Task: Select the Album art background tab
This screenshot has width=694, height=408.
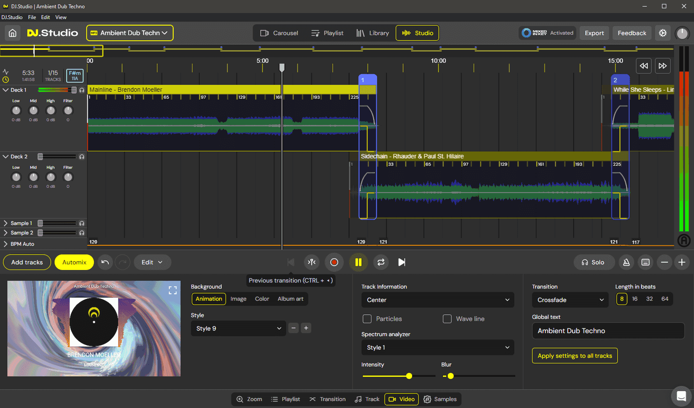Action: pos(290,299)
